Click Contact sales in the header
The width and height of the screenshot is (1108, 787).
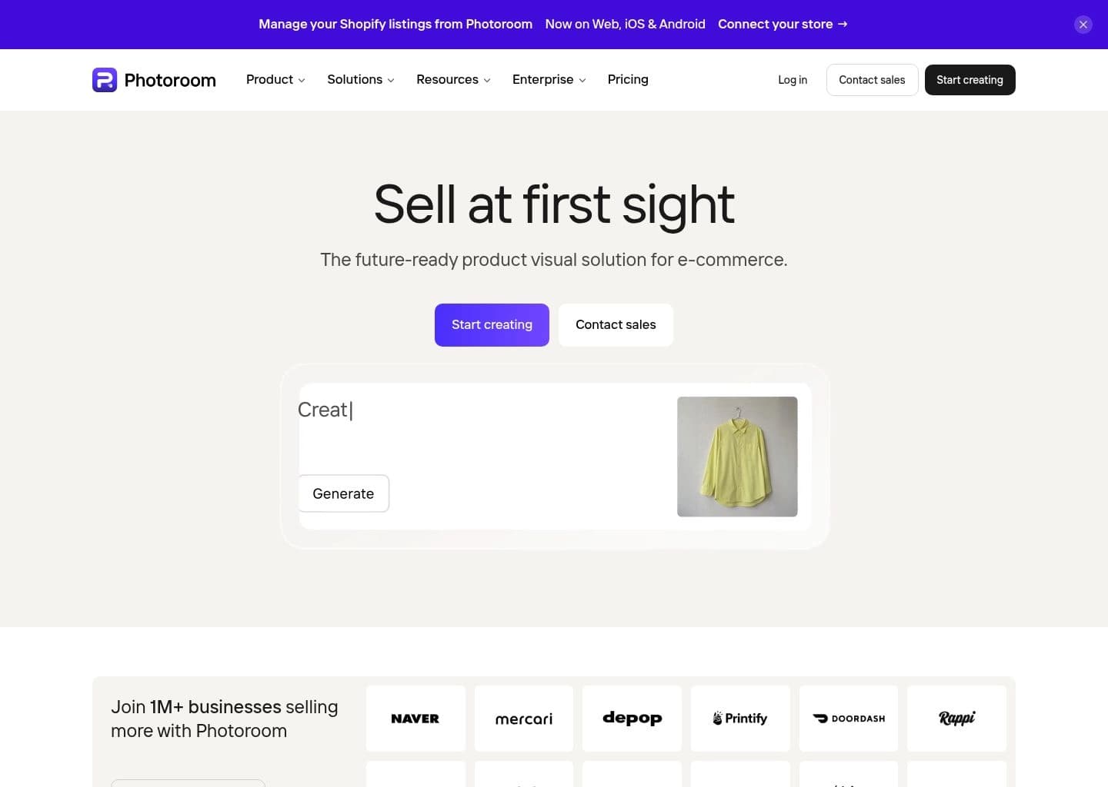[872, 80]
